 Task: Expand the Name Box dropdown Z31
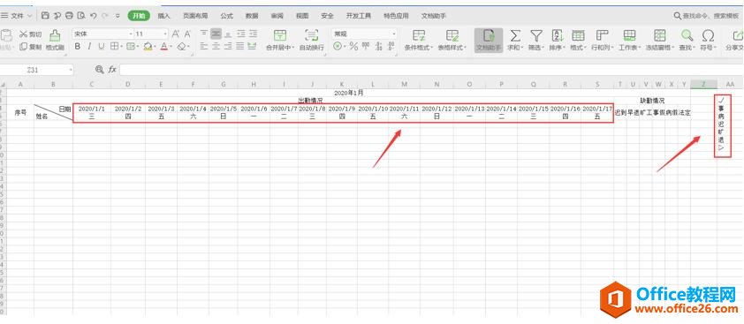(x=71, y=70)
